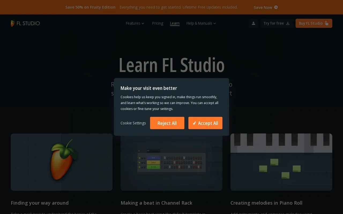Open the user account icon

click(253, 23)
